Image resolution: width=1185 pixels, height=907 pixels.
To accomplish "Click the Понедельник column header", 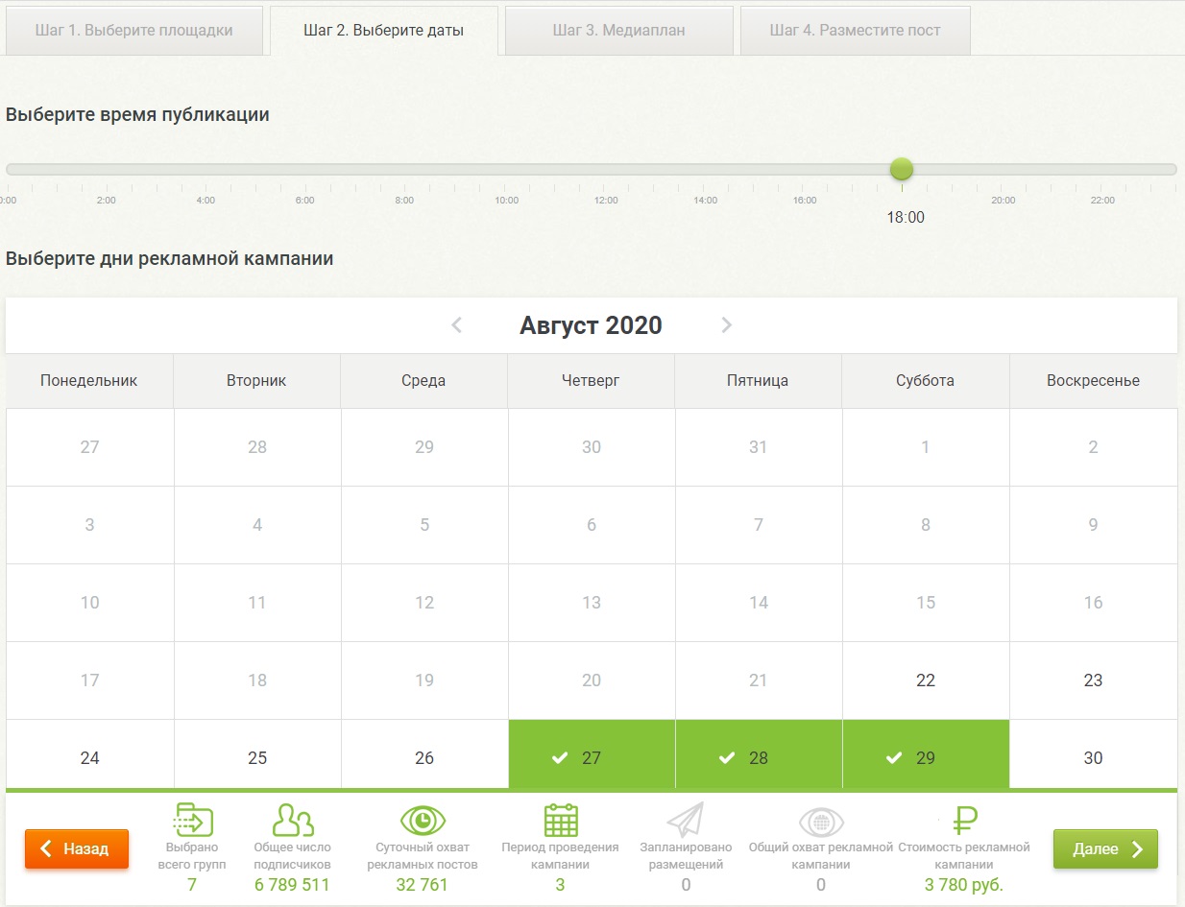I will 89,381.
